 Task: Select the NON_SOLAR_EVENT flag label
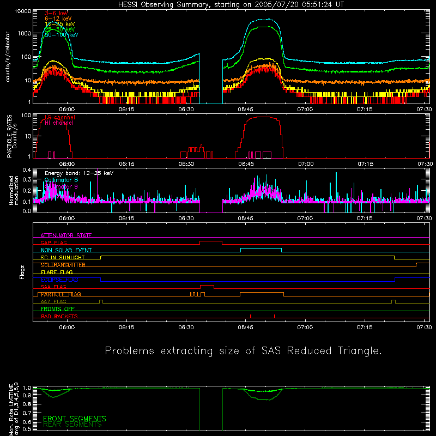coord(66,250)
